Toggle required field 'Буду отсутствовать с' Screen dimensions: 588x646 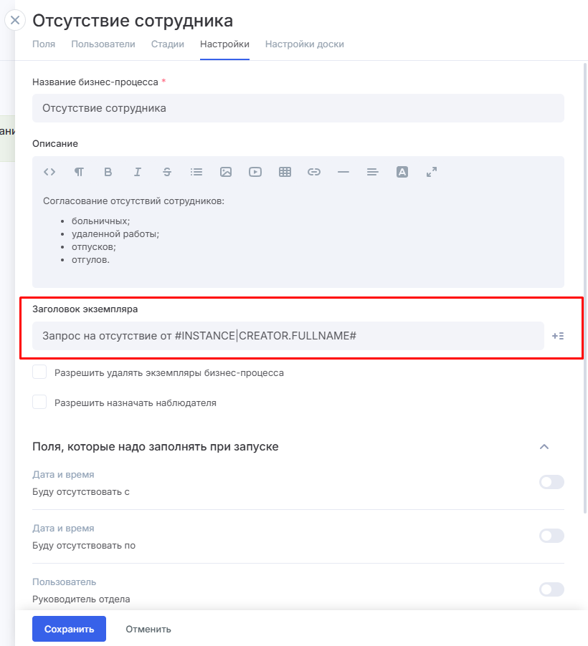click(x=551, y=482)
